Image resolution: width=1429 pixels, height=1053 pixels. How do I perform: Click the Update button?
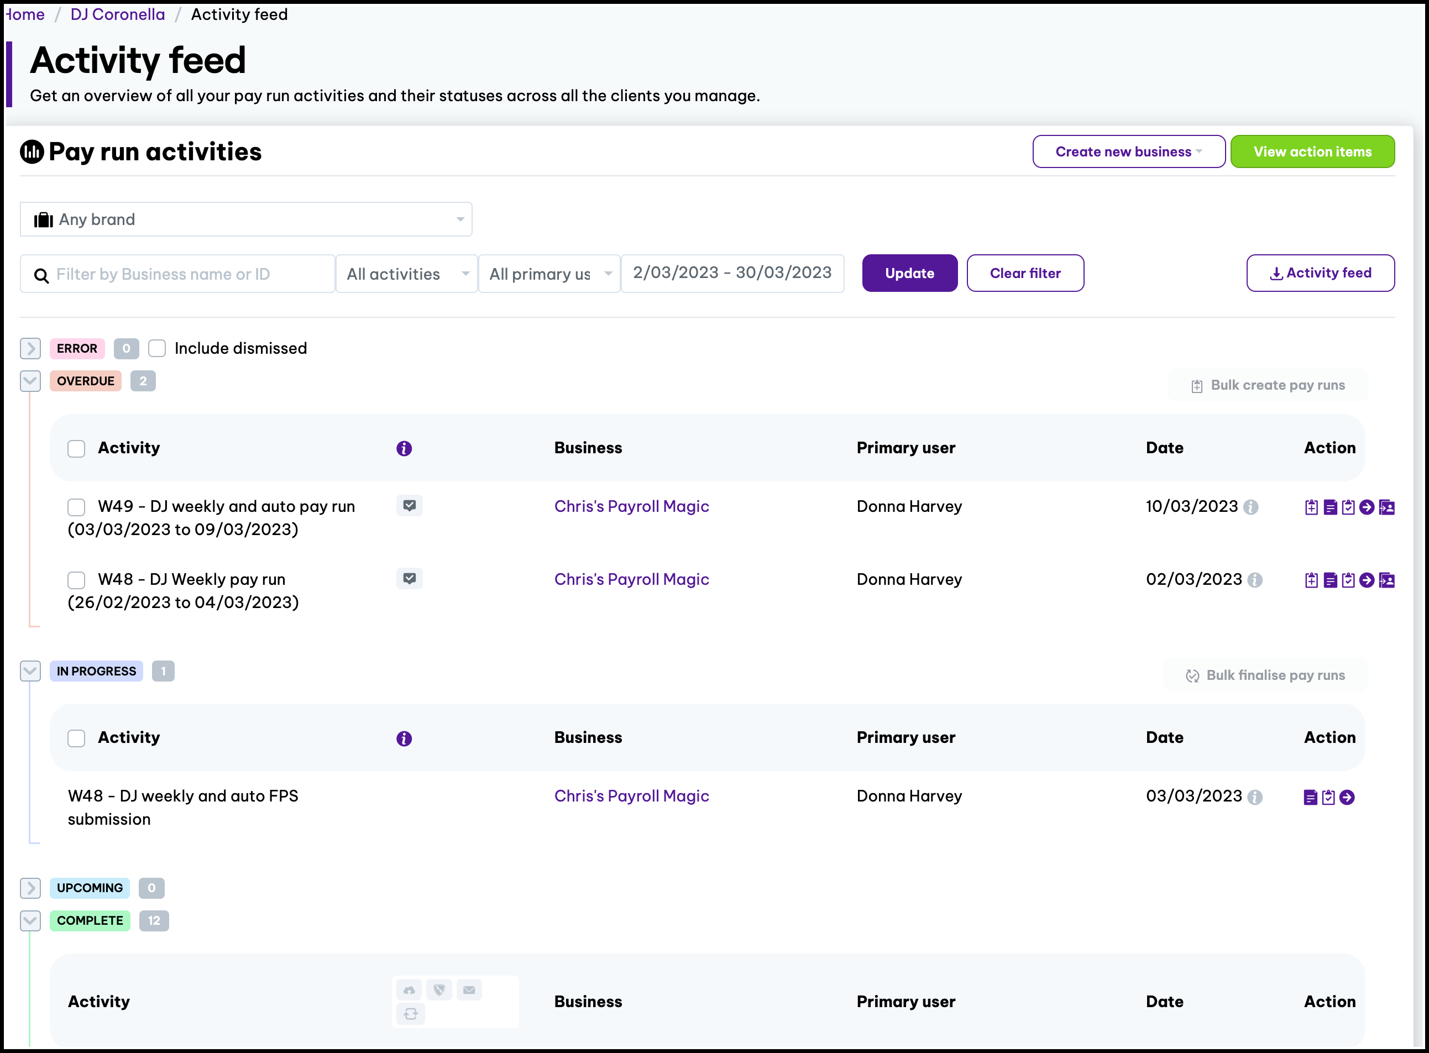pyautogui.click(x=909, y=274)
